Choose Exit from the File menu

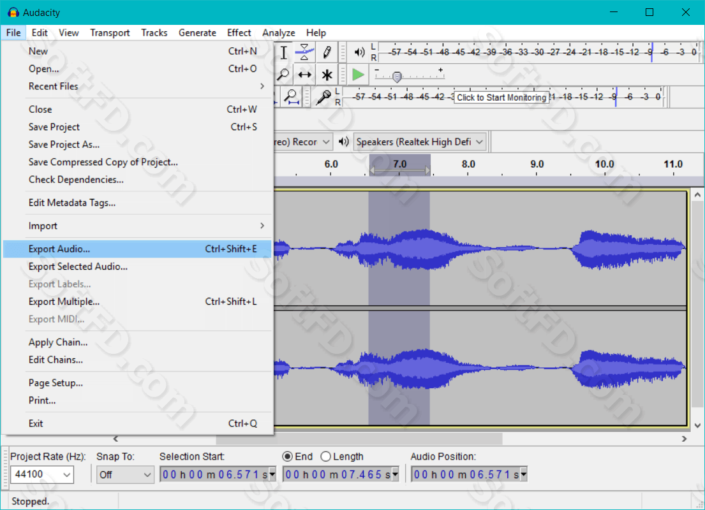pyautogui.click(x=137, y=424)
